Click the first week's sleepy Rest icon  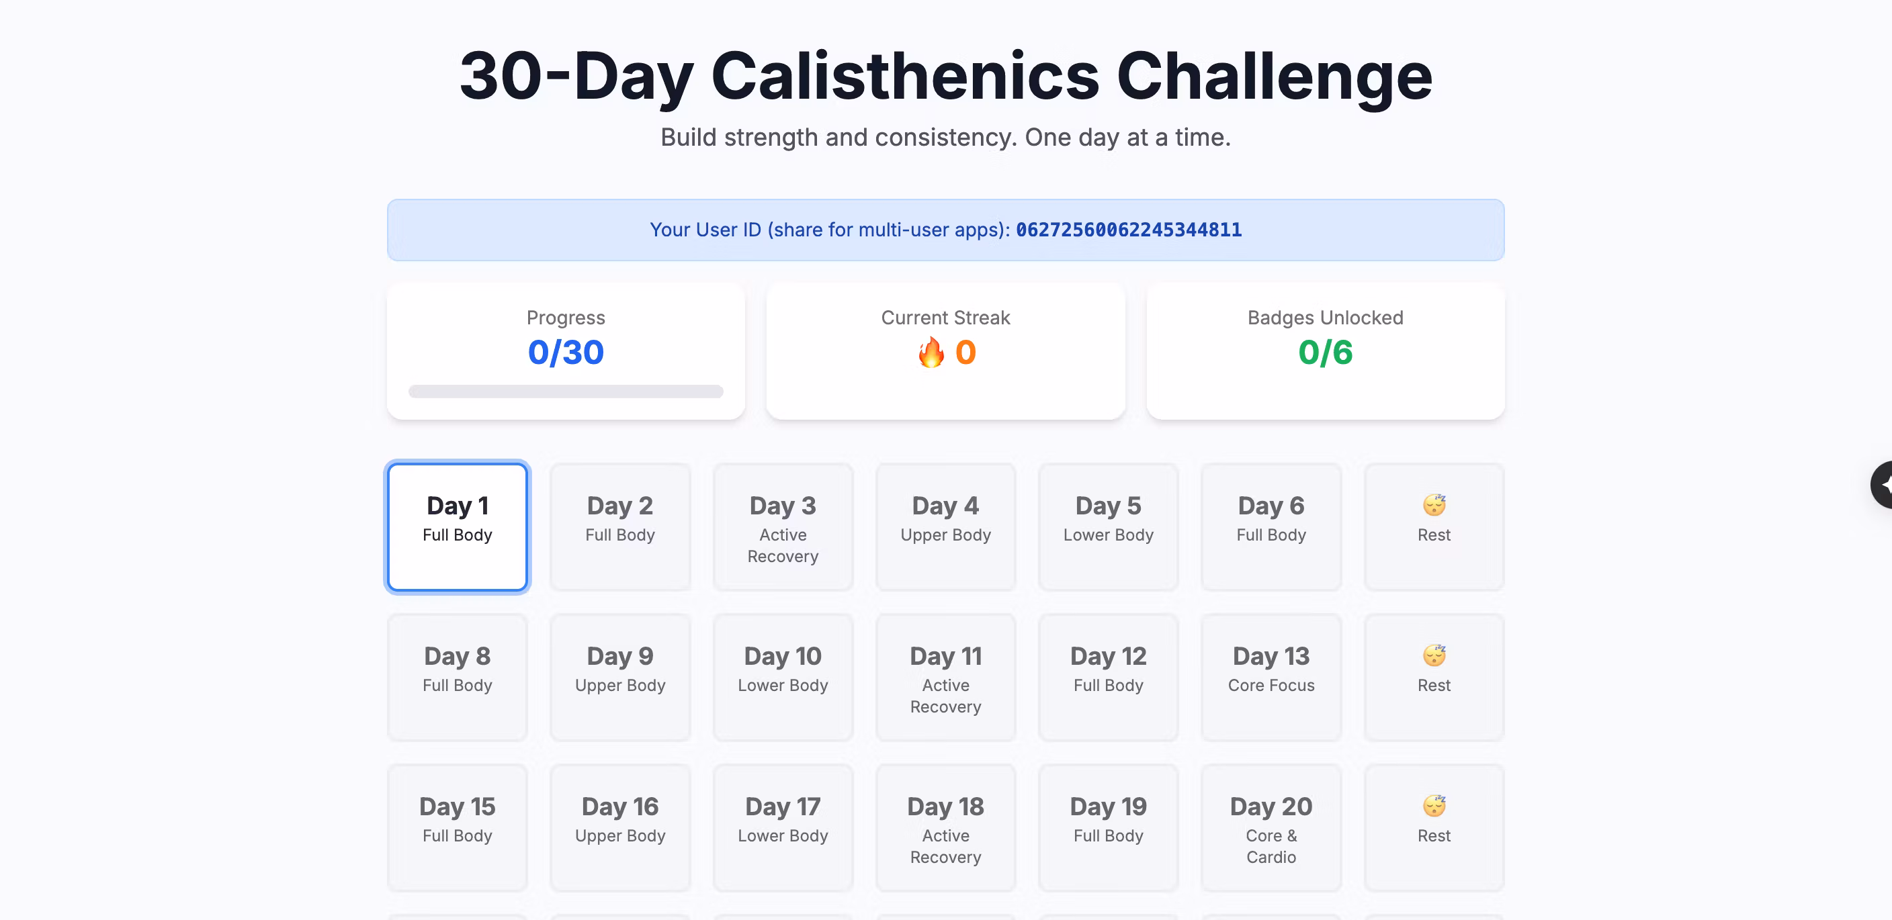[1434, 505]
